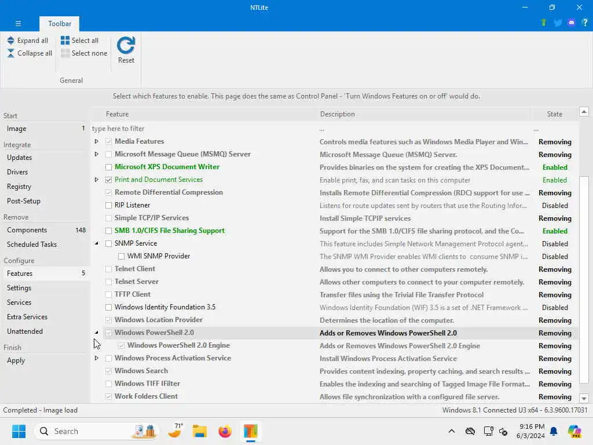Select the Work Folders Client row

click(x=335, y=396)
